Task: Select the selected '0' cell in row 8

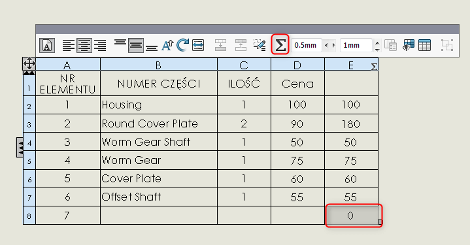Action: tap(352, 216)
